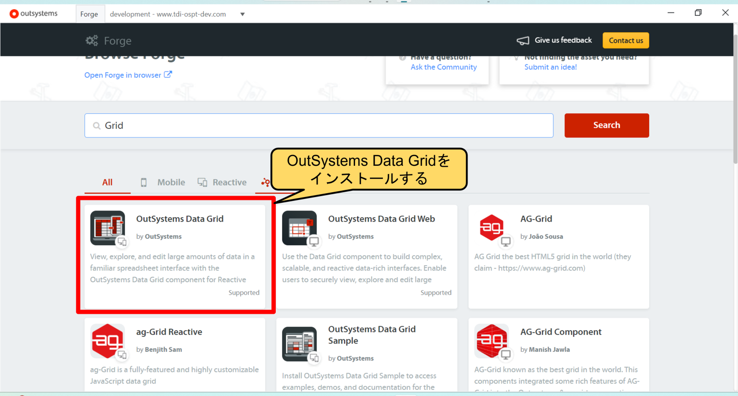Select the AG-Grid component icon
Screen dimensions: 738x396
point(492,228)
